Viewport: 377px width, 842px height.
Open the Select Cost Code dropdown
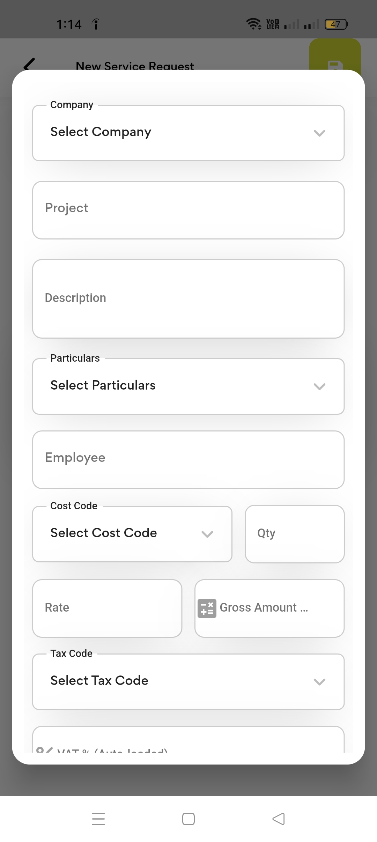click(x=132, y=534)
